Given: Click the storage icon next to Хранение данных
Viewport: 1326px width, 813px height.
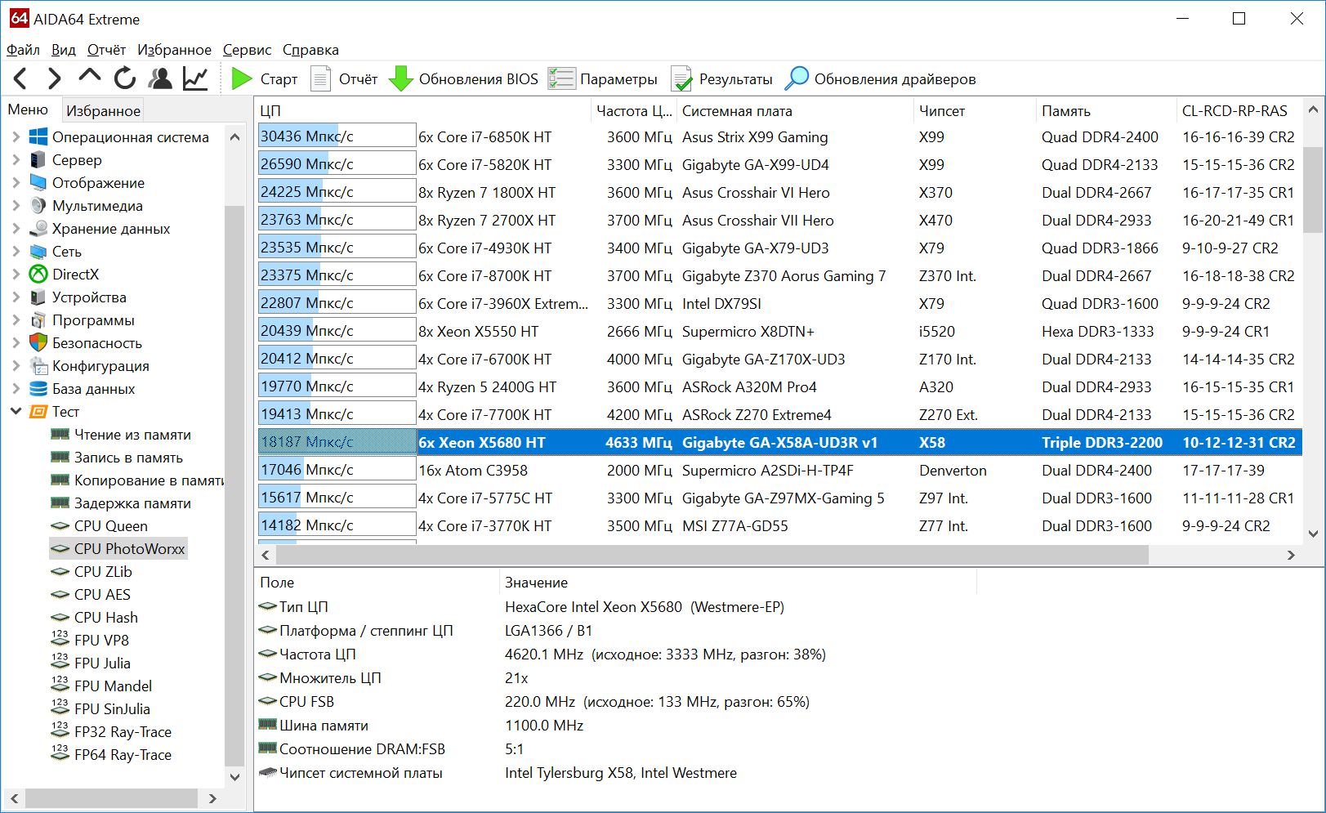Looking at the screenshot, I should tap(38, 229).
